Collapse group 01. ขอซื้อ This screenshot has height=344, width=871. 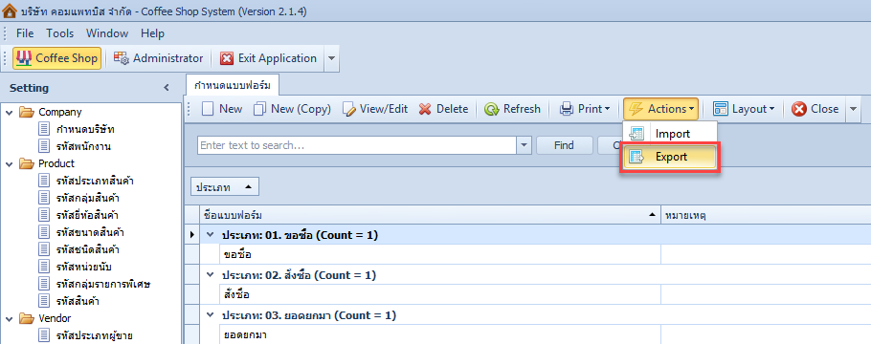coord(210,235)
